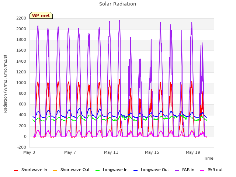The width and height of the screenshot is (236, 177).
Task: Click the WP_met label box
Action: point(41,15)
